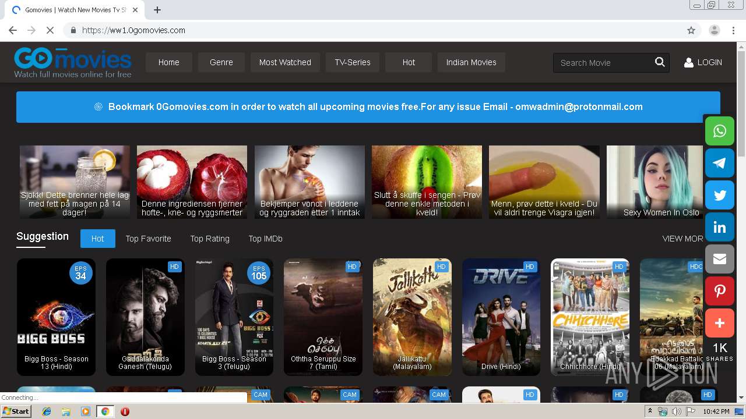Go to Most Watched section
Screen dimensions: 746x419
(x=285, y=62)
